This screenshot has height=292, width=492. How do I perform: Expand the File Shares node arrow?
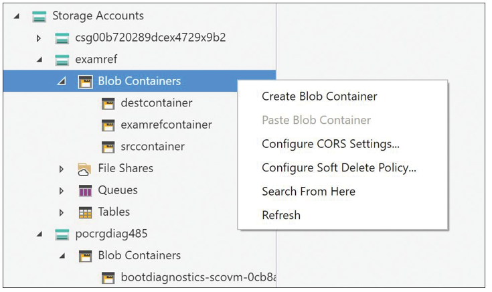point(62,169)
